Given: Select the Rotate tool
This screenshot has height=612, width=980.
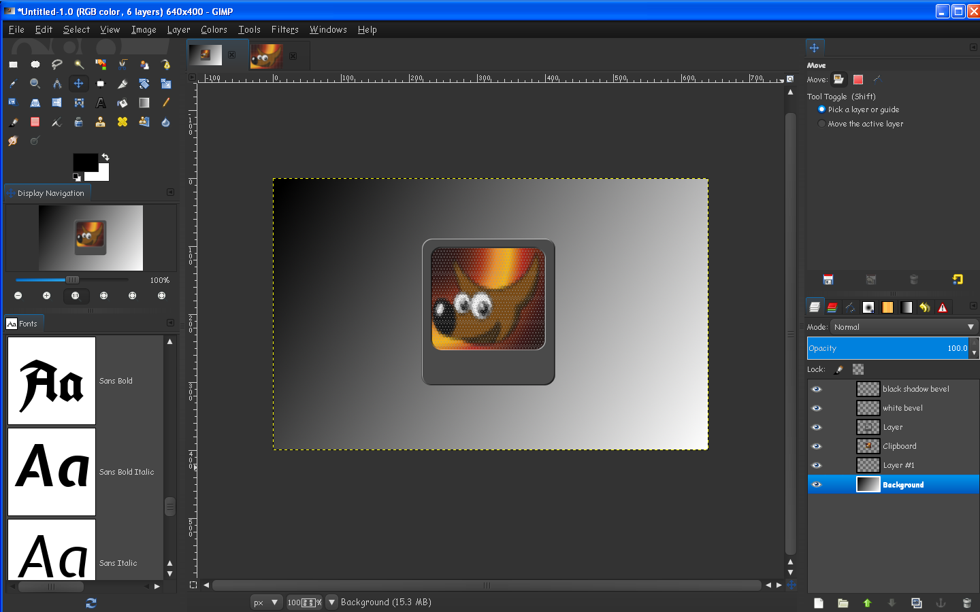Looking at the screenshot, I should [x=144, y=84].
